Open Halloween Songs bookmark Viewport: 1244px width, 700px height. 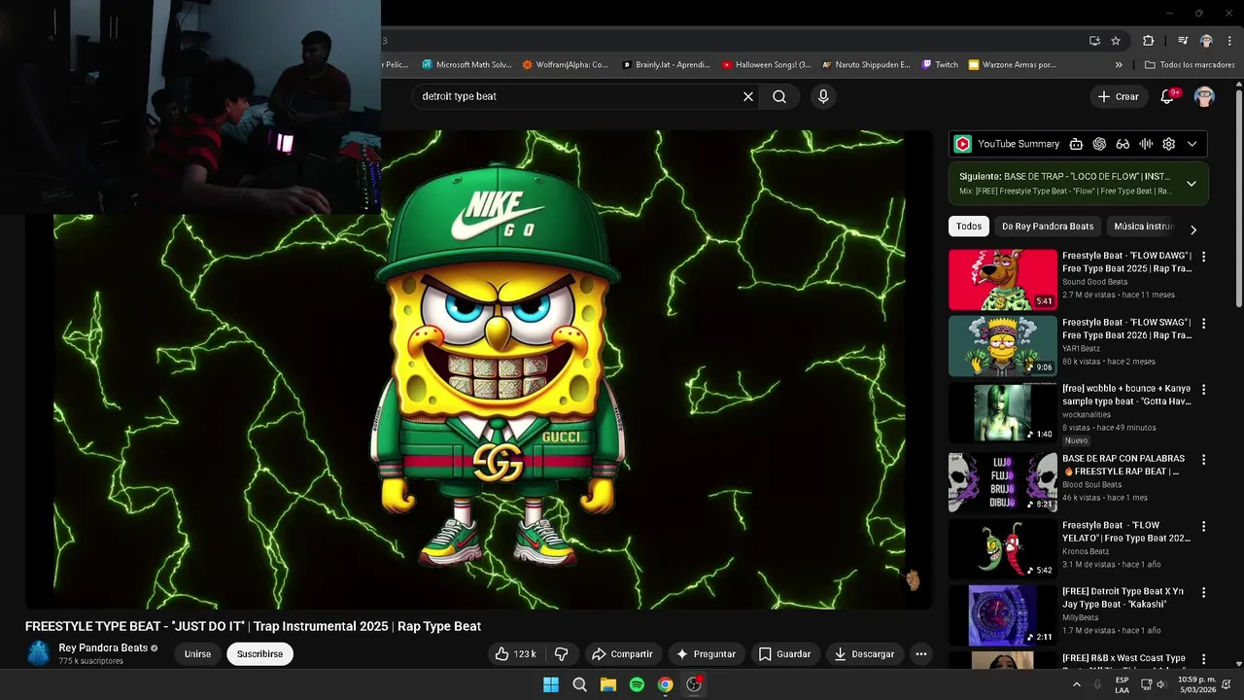767,65
